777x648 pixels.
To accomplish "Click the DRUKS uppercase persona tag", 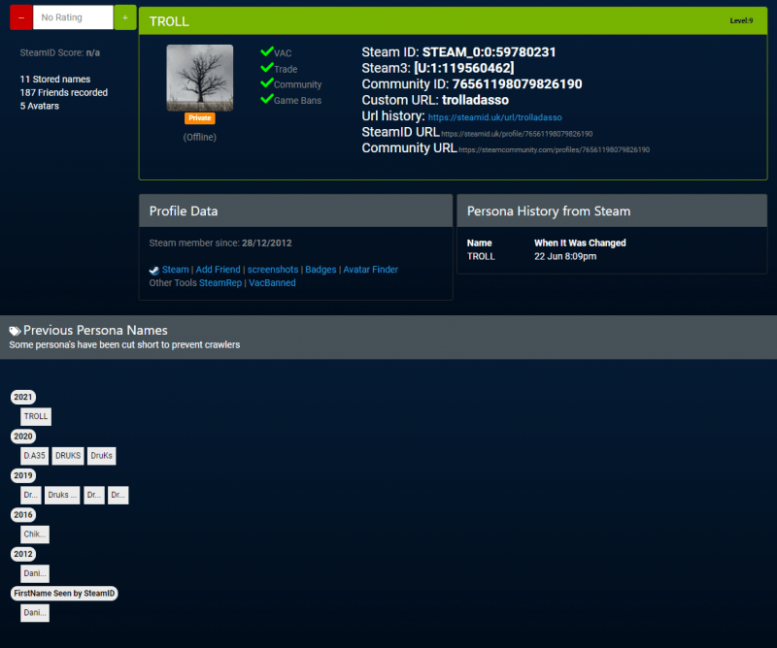I will (68, 455).
